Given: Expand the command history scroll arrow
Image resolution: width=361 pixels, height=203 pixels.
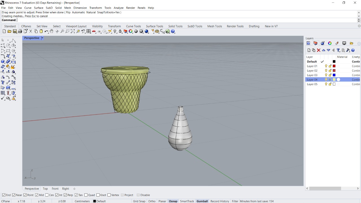Looking at the screenshot, I should 359,13.
